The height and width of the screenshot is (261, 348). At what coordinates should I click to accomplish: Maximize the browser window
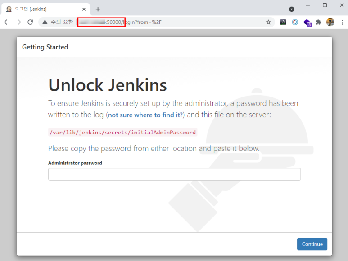tap(325, 5)
